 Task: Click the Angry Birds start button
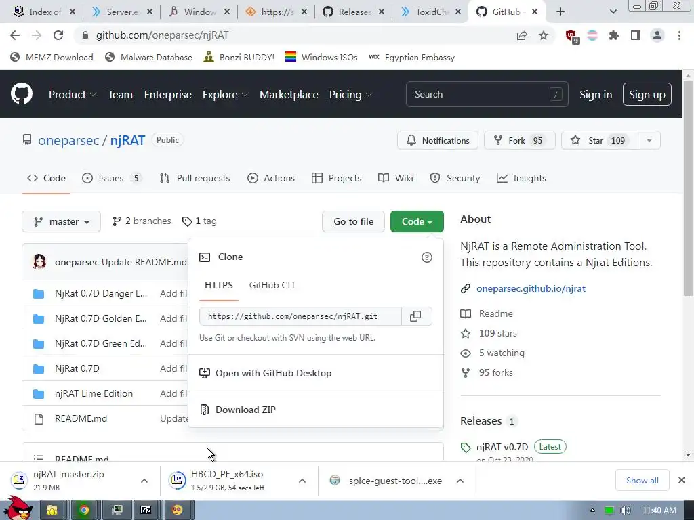[x=18, y=508]
